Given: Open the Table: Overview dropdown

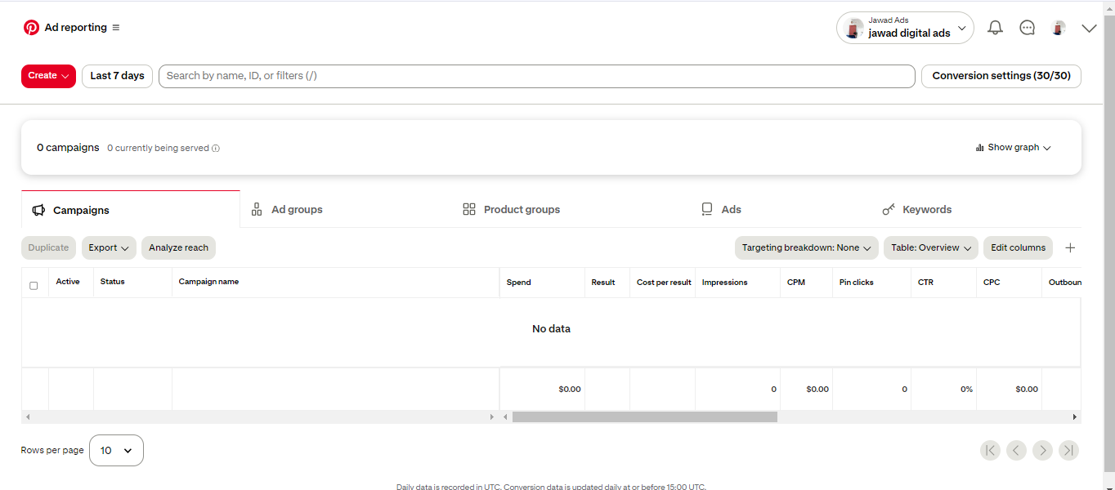Looking at the screenshot, I should [x=930, y=248].
